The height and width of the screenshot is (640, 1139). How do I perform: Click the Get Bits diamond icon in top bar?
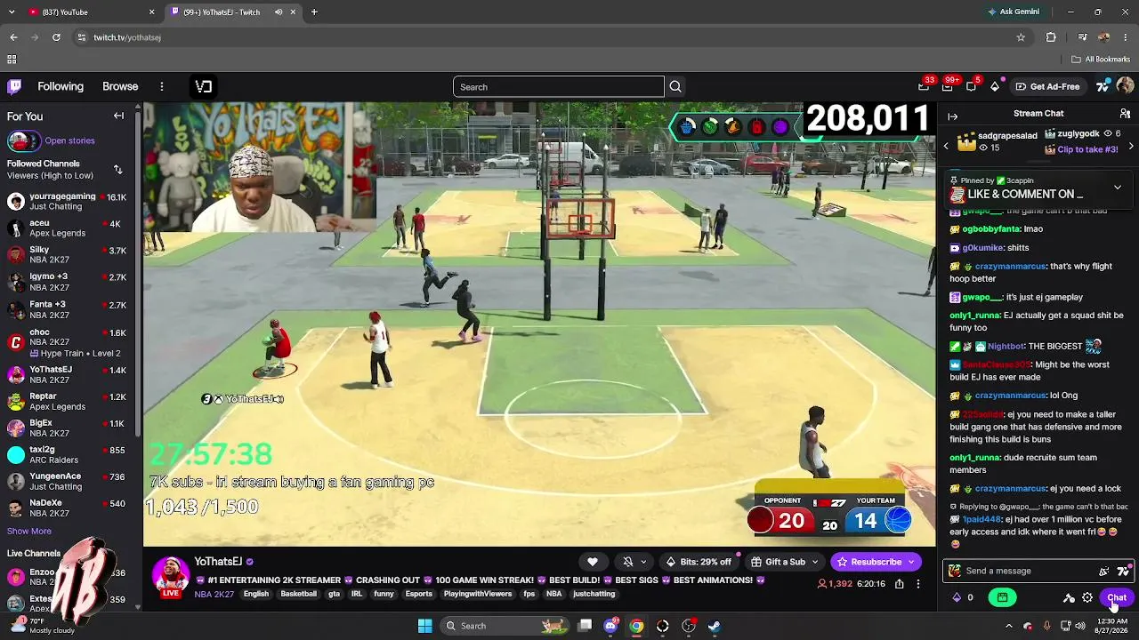(995, 86)
